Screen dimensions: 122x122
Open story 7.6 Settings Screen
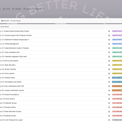[x=8, y=116]
